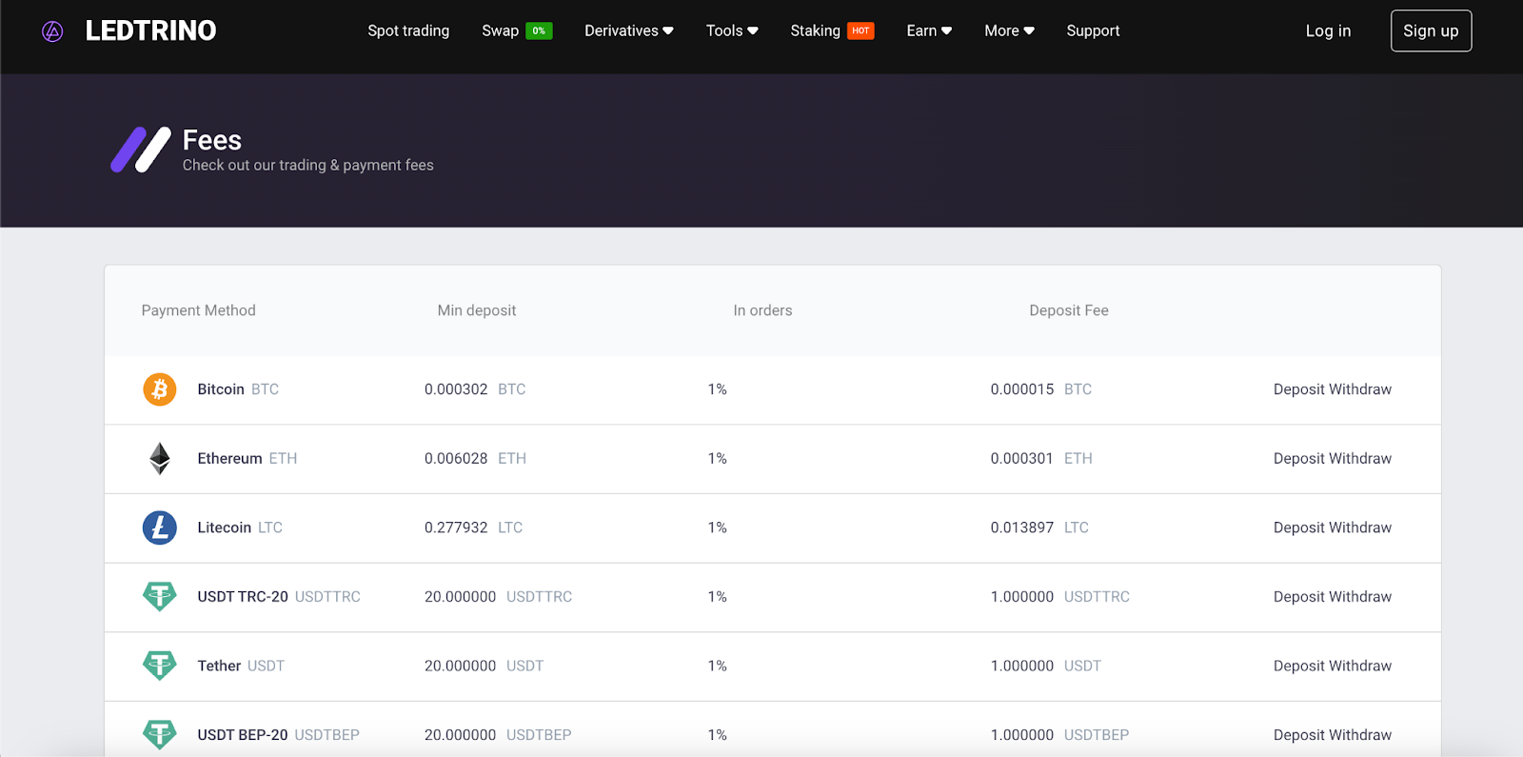
Task: Click the Bitcoin coin icon
Action: tap(160, 389)
